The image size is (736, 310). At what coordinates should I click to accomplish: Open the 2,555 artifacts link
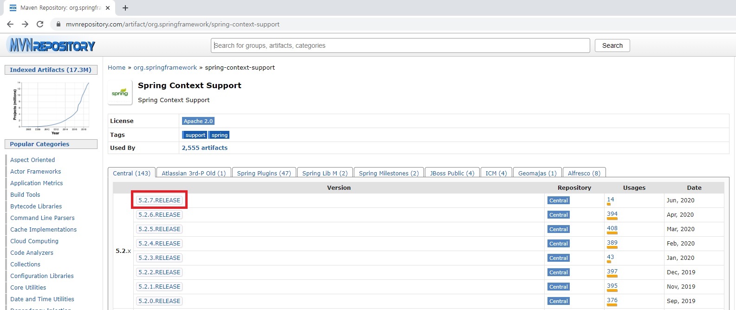coord(205,148)
